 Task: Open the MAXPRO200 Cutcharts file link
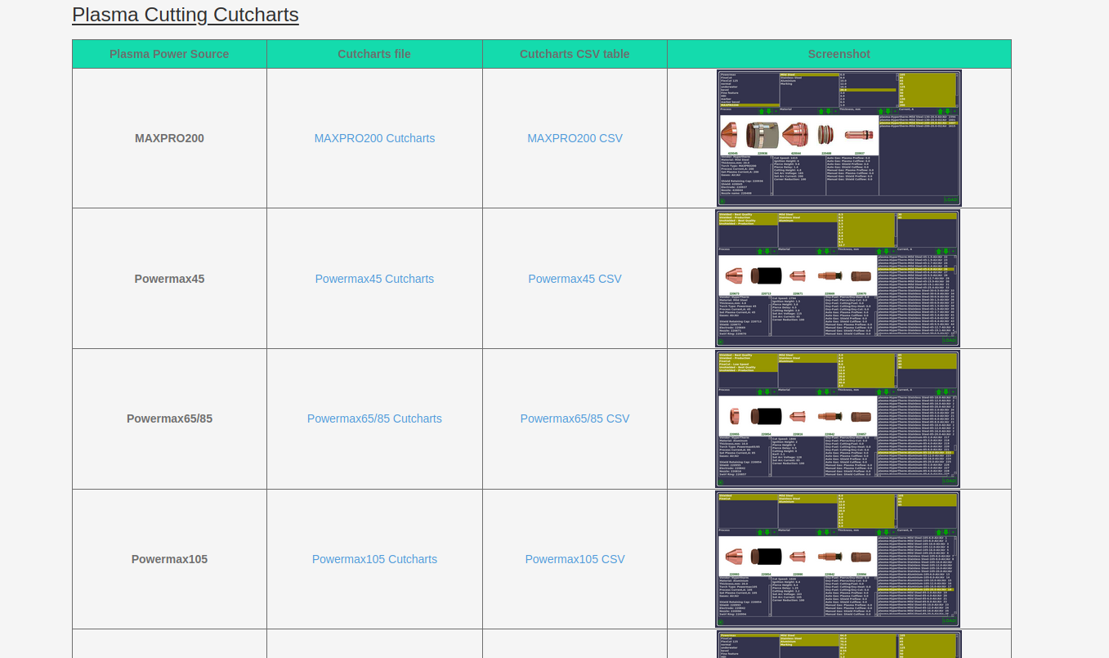pos(374,138)
